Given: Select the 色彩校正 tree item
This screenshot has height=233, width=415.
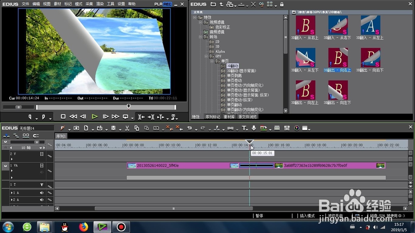Looking at the screenshot, I should [x=222, y=27].
